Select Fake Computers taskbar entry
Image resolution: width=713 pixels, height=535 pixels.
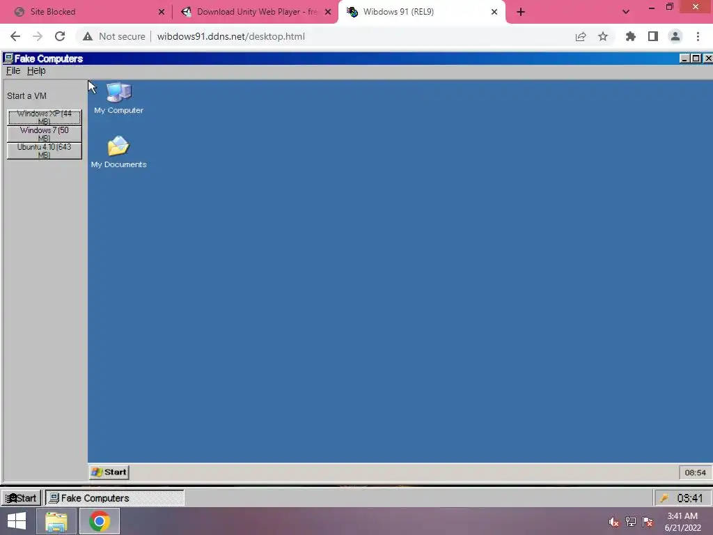click(x=115, y=498)
